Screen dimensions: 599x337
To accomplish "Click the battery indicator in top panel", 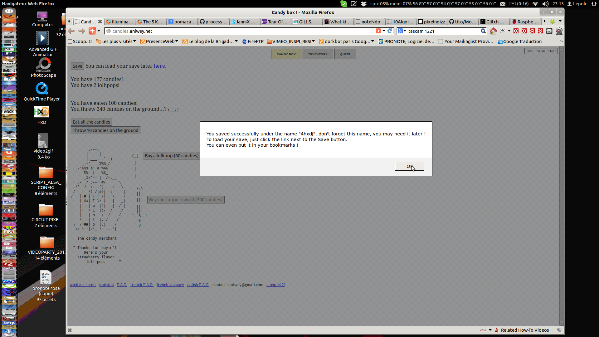I will point(513,4).
